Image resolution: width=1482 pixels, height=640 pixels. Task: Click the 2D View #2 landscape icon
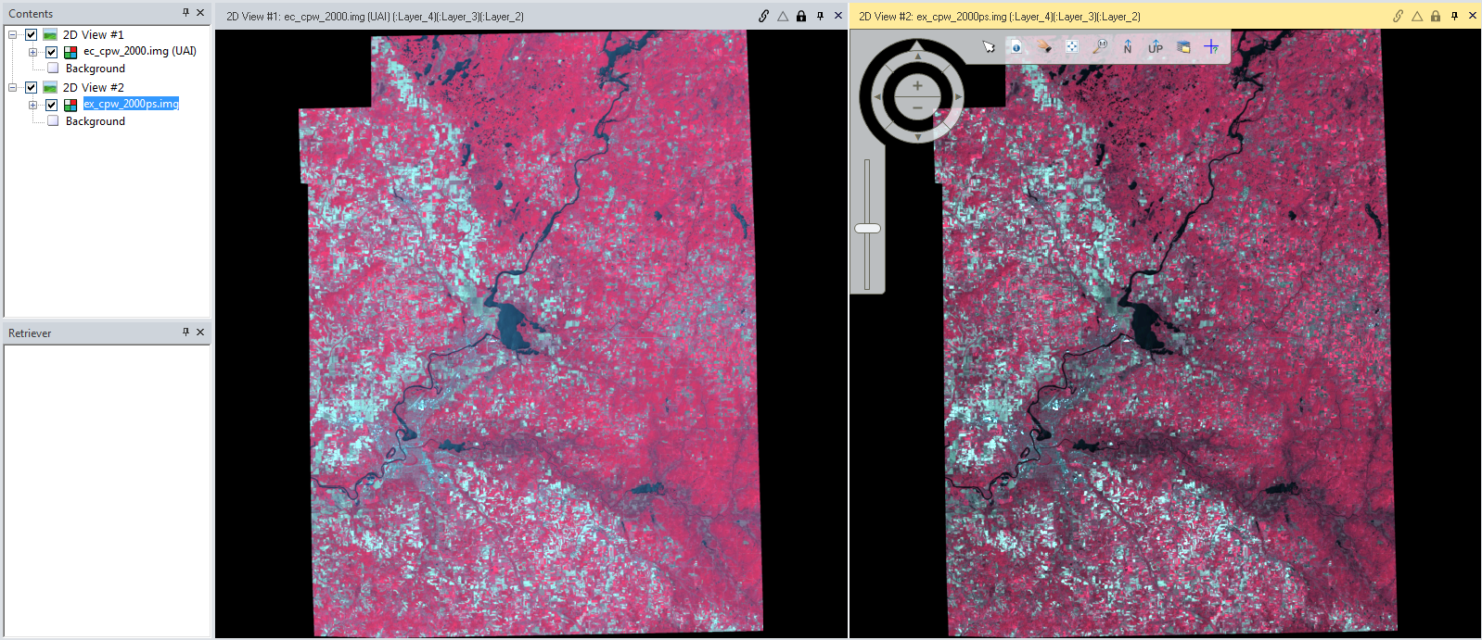click(50, 87)
